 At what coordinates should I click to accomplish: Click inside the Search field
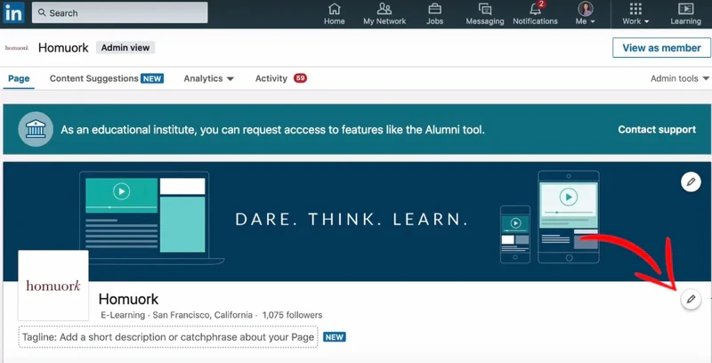tap(120, 12)
